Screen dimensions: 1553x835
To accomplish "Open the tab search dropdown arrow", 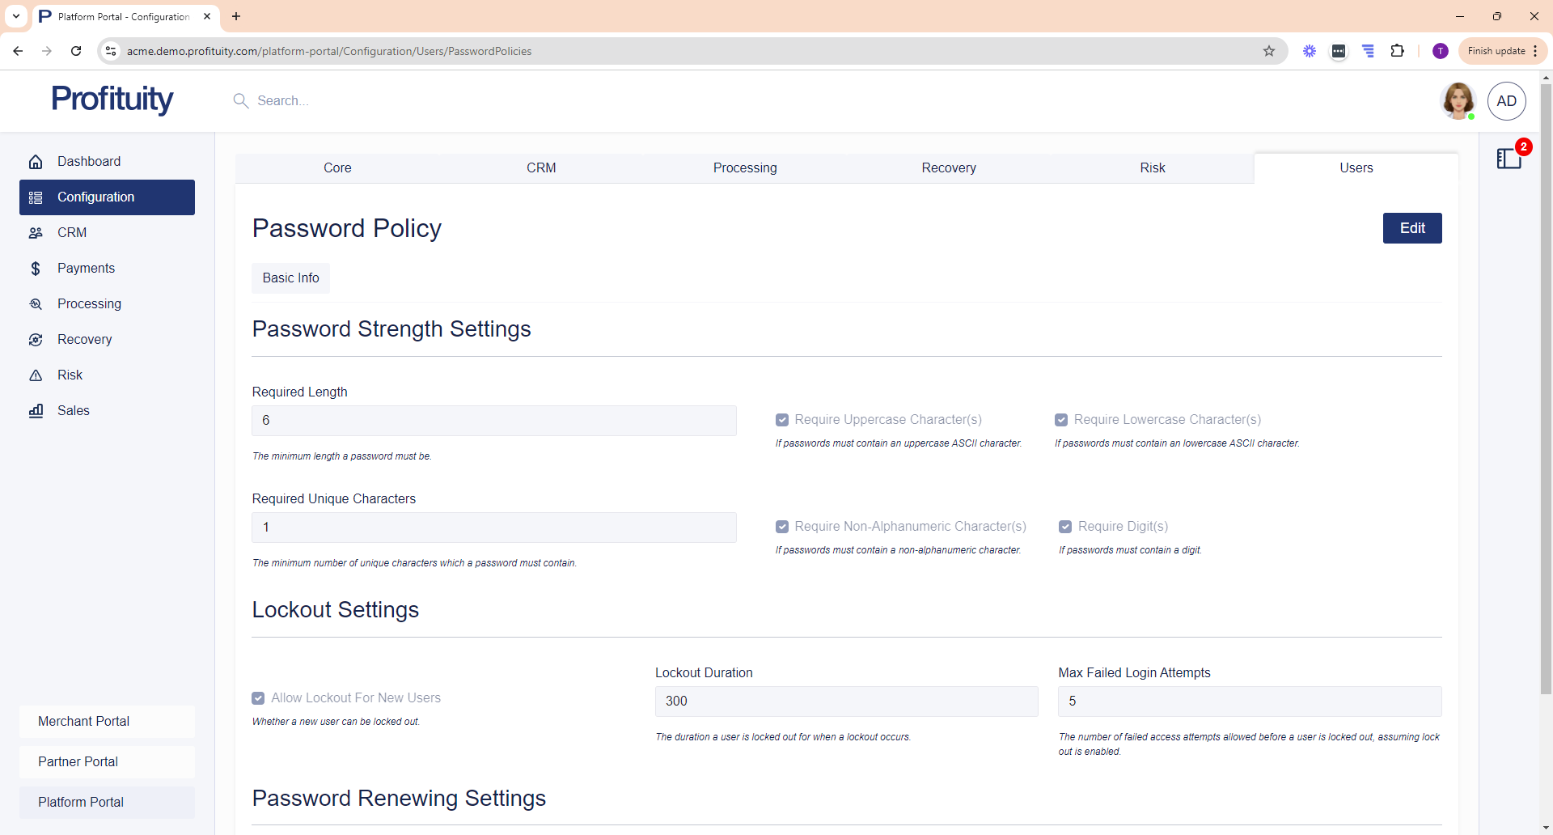I will coord(16,16).
